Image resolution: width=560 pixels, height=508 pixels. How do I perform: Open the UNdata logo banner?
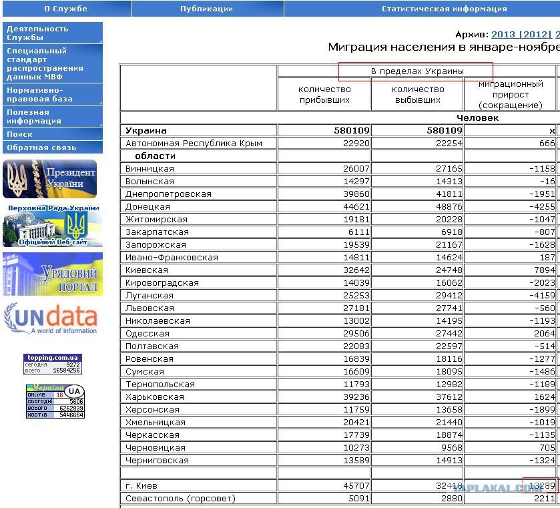coord(51,318)
